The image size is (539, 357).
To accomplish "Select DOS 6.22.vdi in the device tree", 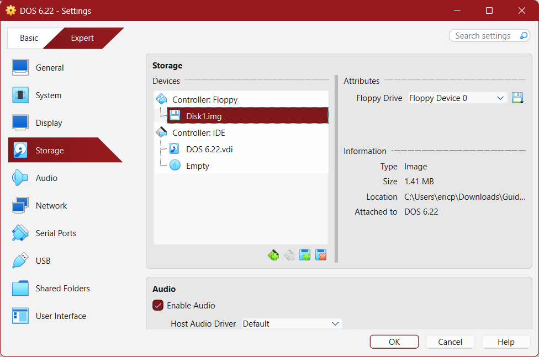I will click(209, 149).
